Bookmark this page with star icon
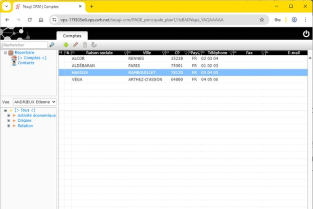Screen dimensions: 313x209 coord(262,20)
